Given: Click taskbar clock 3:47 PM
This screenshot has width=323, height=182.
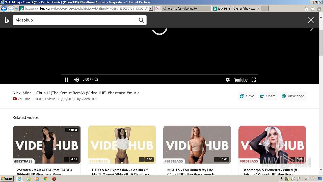Looking at the screenshot, I should tap(310, 179).
